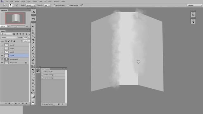Select the Brush tool
This screenshot has height=114, width=203.
click(33, 50)
